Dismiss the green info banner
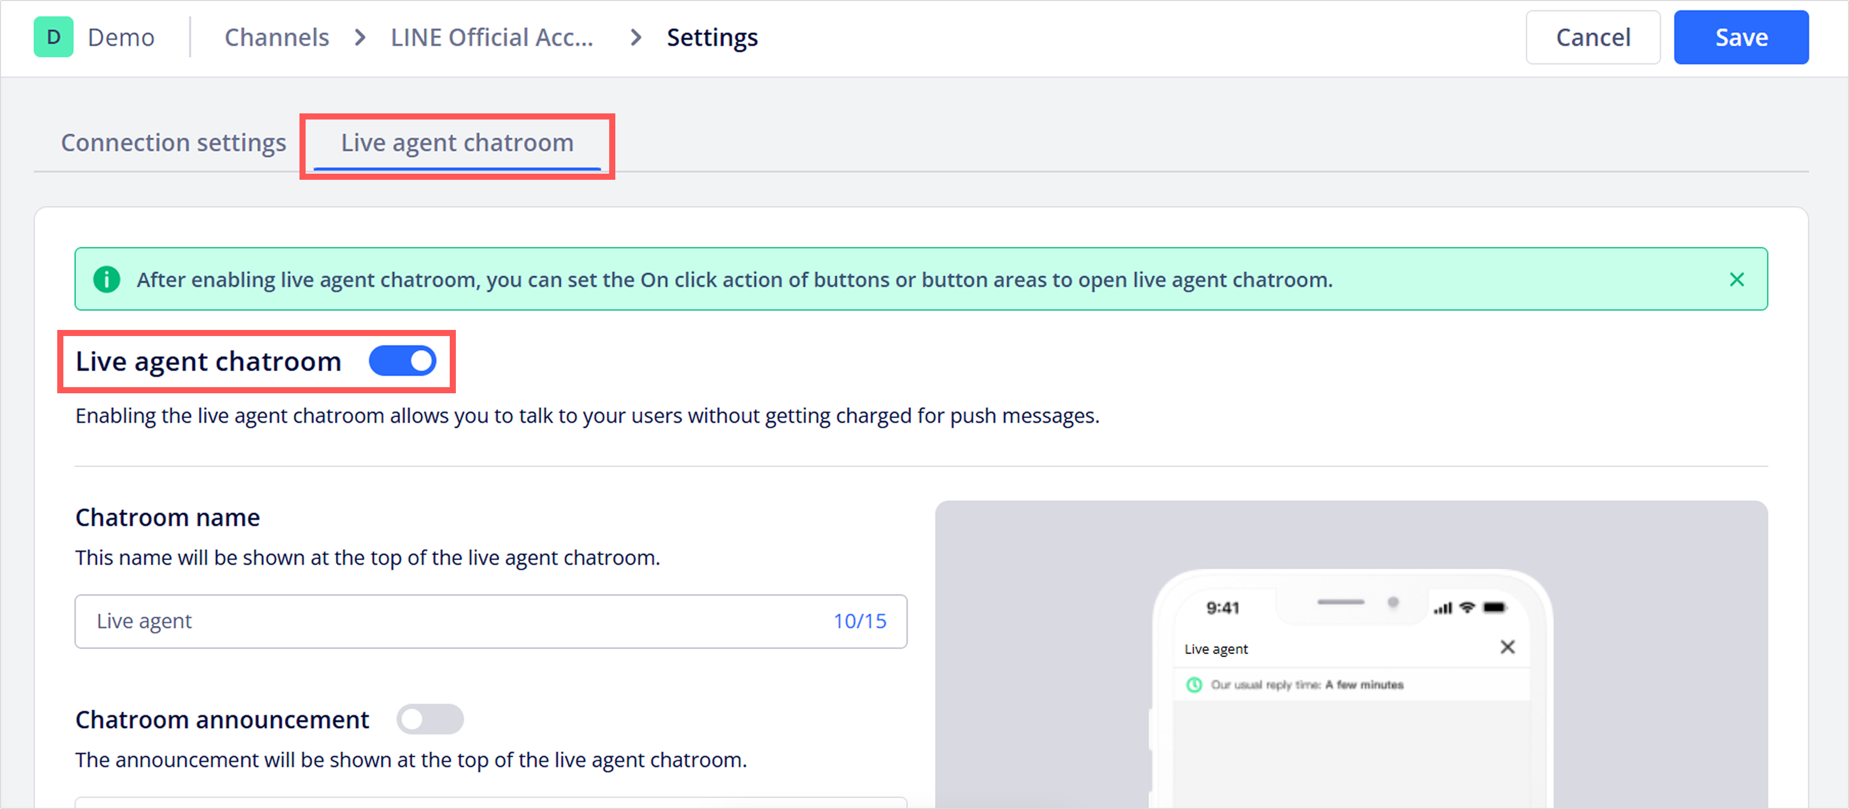 [1736, 280]
